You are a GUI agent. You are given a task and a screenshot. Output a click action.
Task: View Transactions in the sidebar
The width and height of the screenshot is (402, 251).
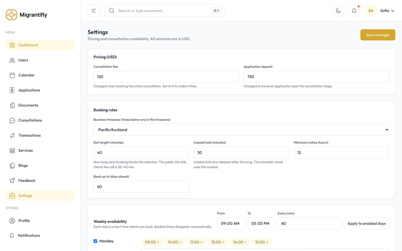(x=40, y=135)
